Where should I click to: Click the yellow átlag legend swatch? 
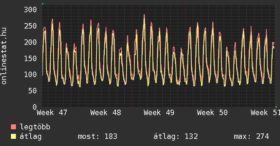click(x=14, y=136)
